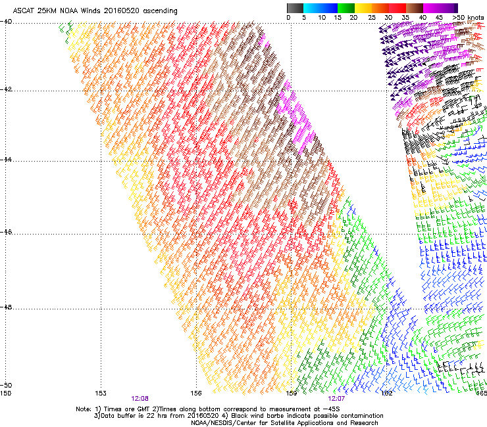Click the "25" legend scale label
Screen dimensions: 487x427
pos(372,18)
